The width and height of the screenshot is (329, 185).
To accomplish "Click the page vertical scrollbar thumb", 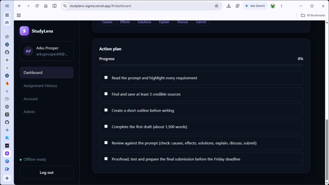I will [x=327, y=150].
